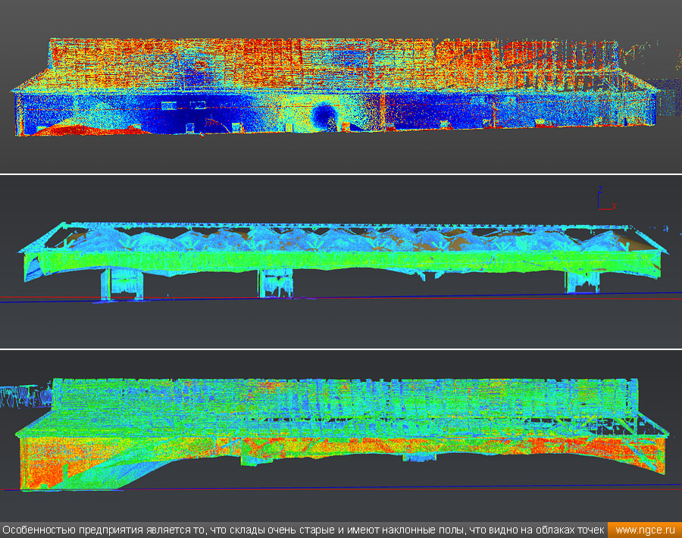Click the Russian caption text at bottom
The width and height of the screenshot is (682, 538).
point(303,530)
